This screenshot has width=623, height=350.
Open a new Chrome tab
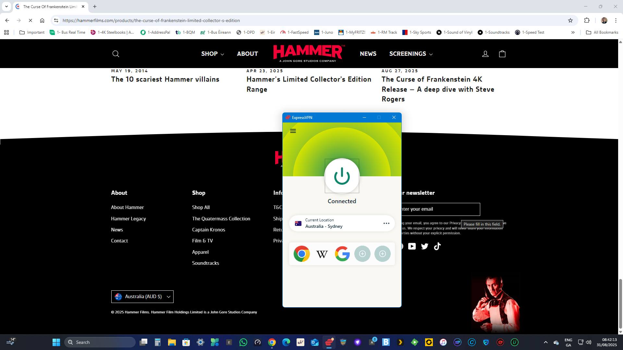coord(95,6)
